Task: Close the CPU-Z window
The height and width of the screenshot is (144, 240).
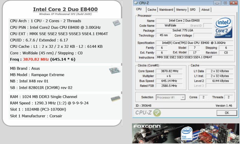Action: pos(233,3)
